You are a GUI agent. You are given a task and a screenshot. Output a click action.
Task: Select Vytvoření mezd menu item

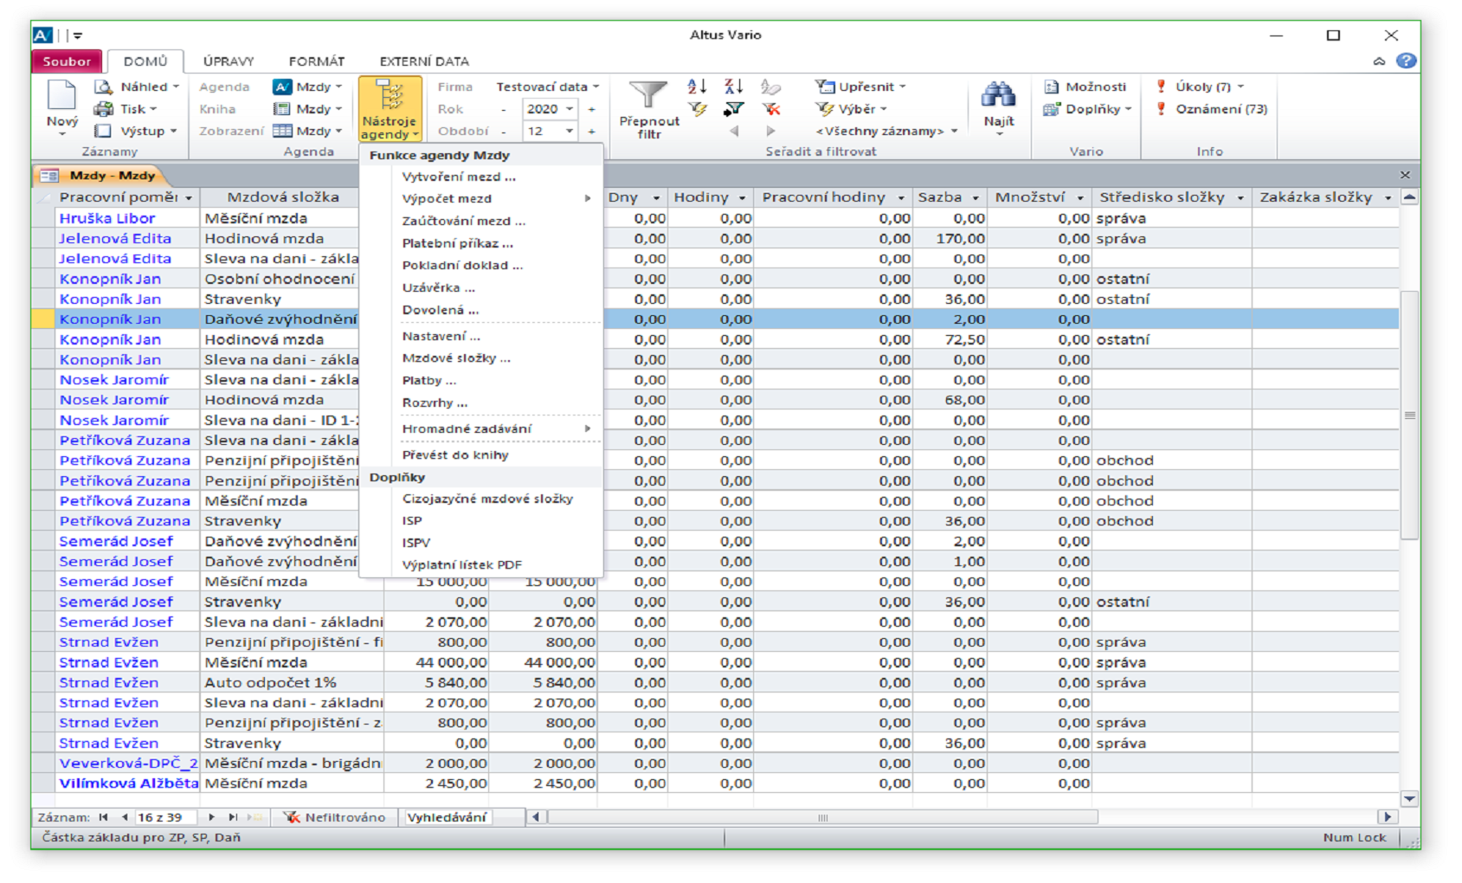click(481, 177)
